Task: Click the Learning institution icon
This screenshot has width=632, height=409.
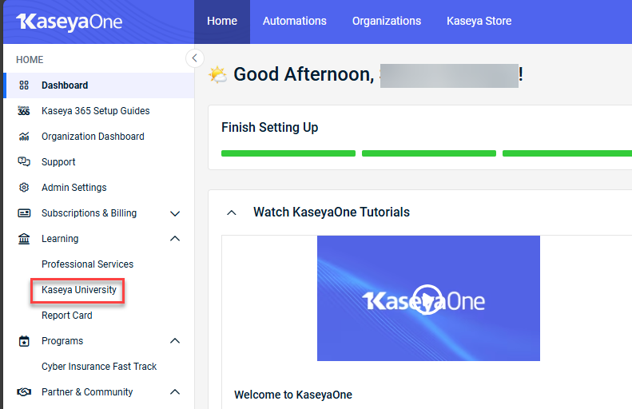Action: tap(24, 239)
